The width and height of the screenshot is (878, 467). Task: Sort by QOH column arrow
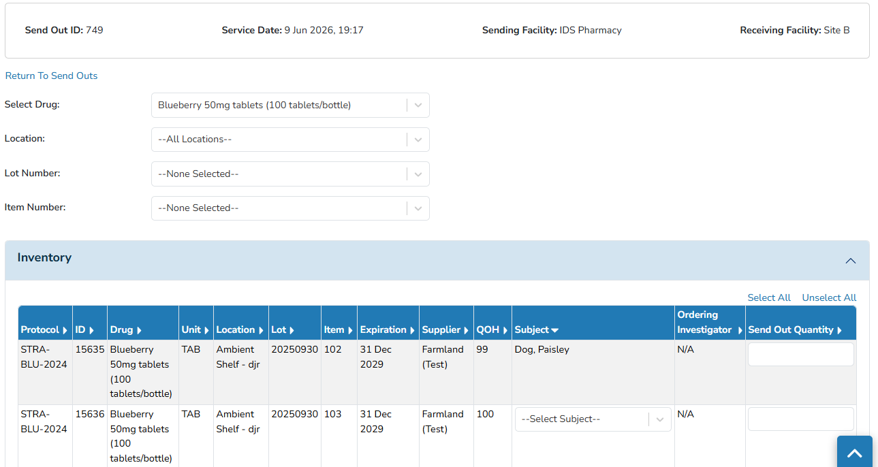505,330
